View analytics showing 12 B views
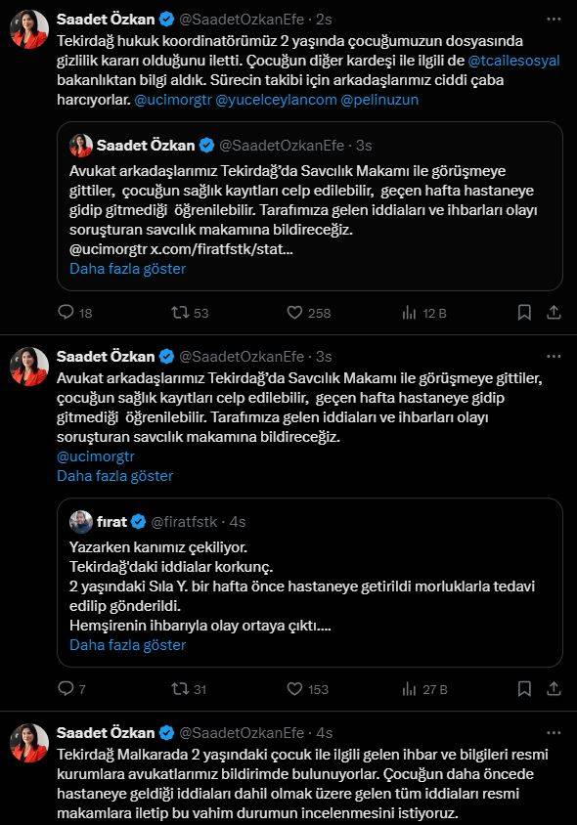The width and height of the screenshot is (577, 825). [x=424, y=313]
